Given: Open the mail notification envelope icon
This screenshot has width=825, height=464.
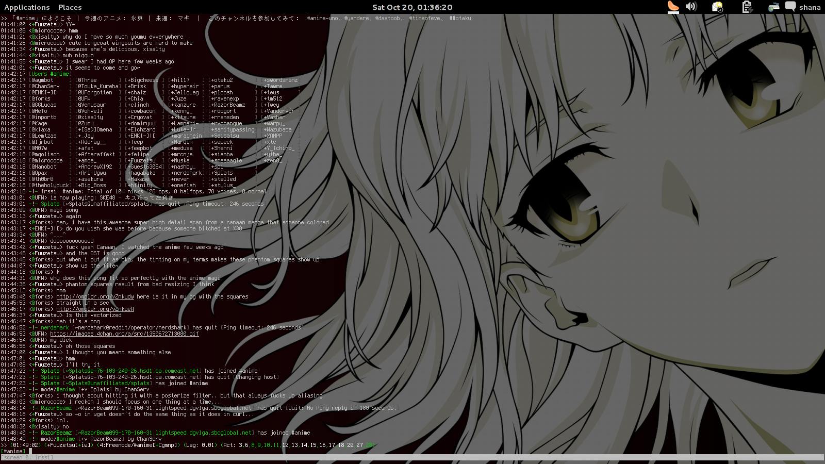Looking at the screenshot, I should click(x=717, y=7).
